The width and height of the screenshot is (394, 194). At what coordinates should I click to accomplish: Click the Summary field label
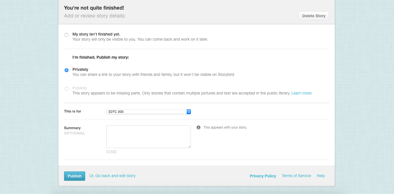(72, 128)
